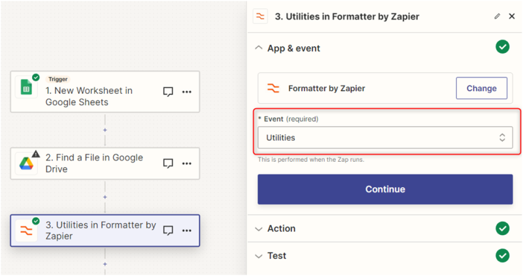Image resolution: width=523 pixels, height=276 pixels.
Task: Click the Formatter icon in step 3
Action: pyautogui.click(x=27, y=231)
